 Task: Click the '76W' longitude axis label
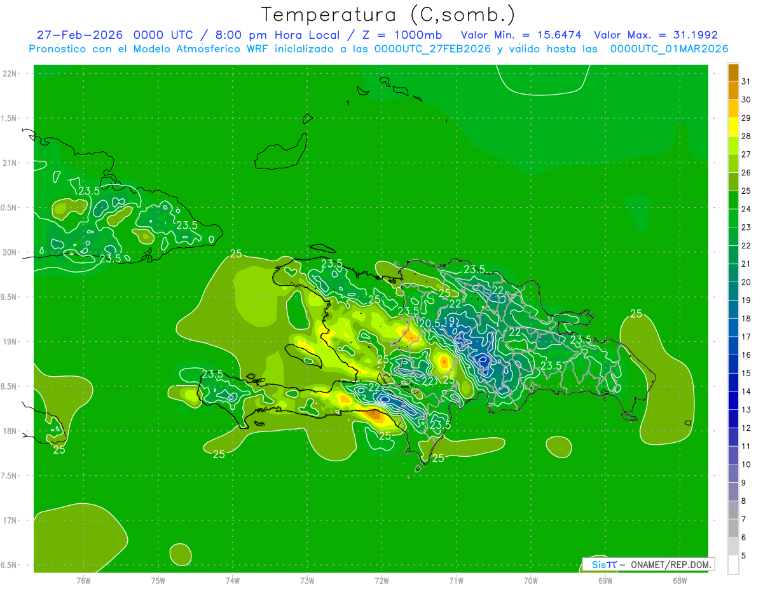click(x=83, y=580)
